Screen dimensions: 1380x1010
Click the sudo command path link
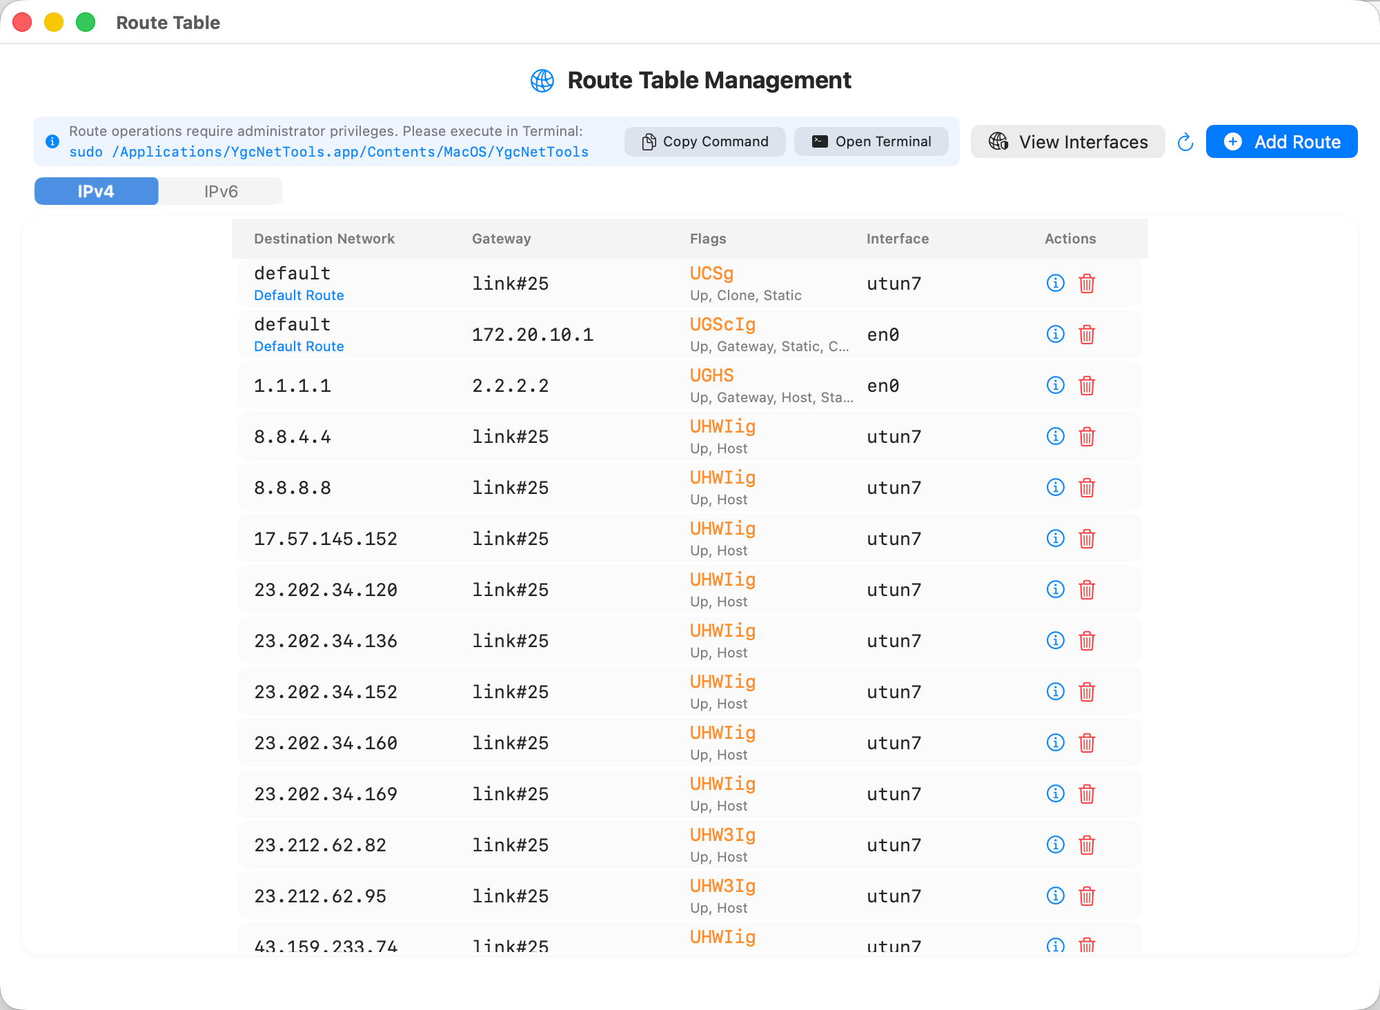pyautogui.click(x=328, y=152)
